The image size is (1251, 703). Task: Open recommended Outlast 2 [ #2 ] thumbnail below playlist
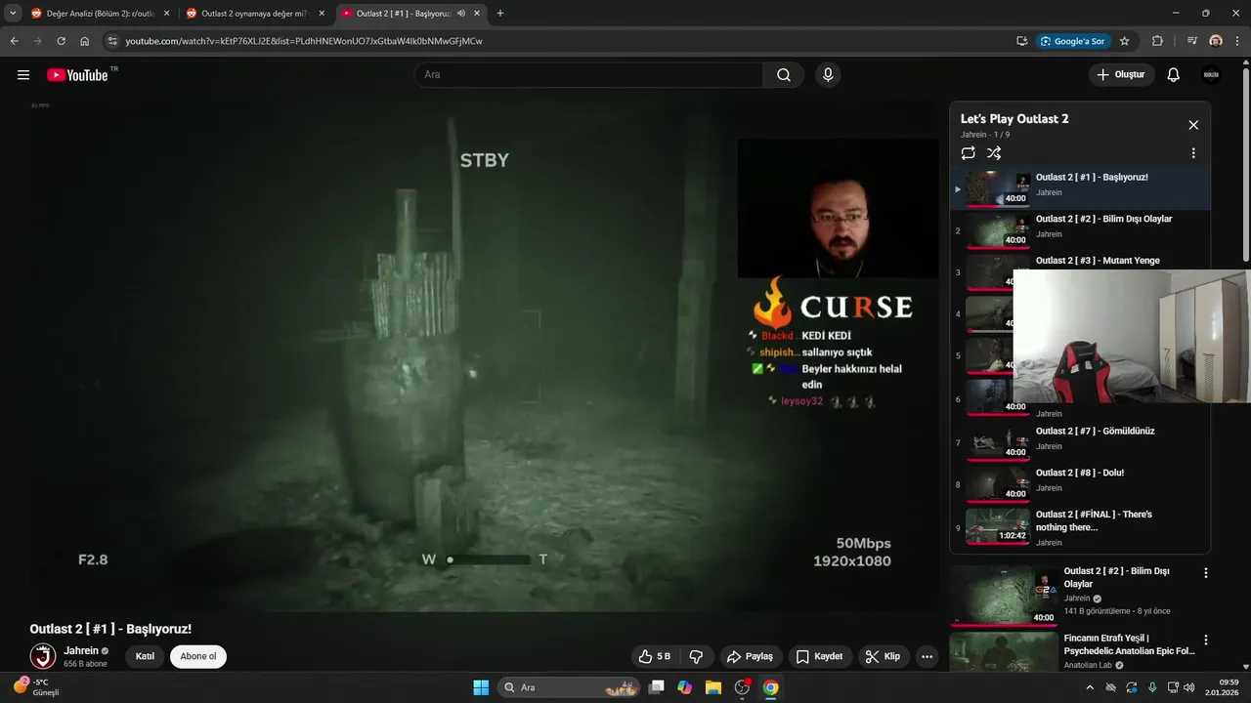(1005, 596)
